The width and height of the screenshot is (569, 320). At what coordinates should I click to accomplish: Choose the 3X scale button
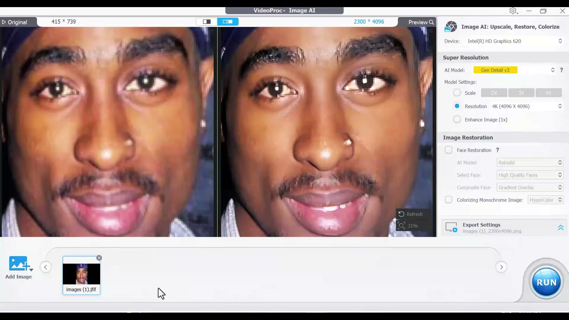click(x=521, y=93)
